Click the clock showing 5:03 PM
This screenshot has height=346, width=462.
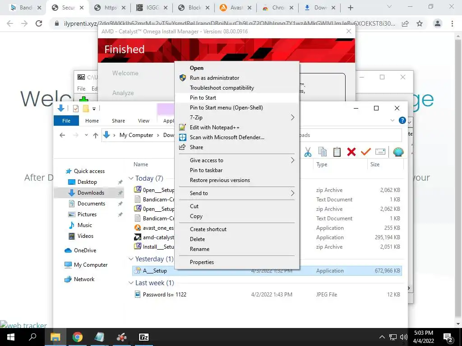click(423, 333)
